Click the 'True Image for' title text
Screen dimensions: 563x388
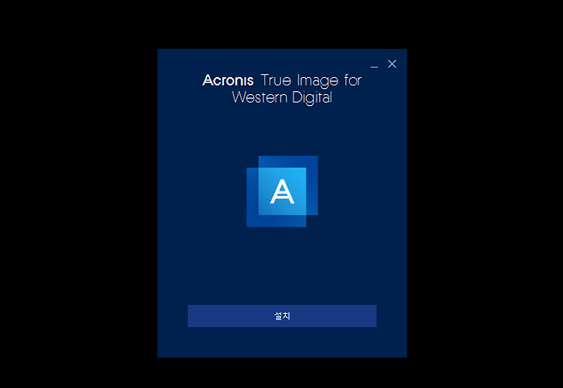tap(311, 81)
